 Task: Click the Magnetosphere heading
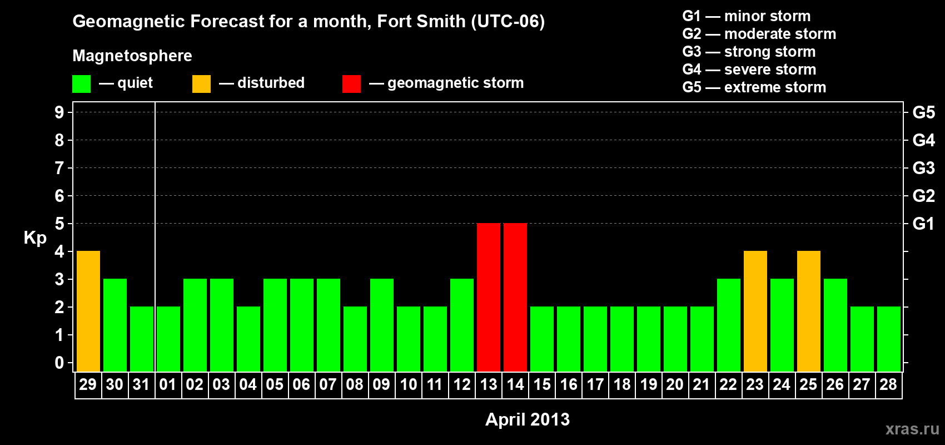click(132, 56)
